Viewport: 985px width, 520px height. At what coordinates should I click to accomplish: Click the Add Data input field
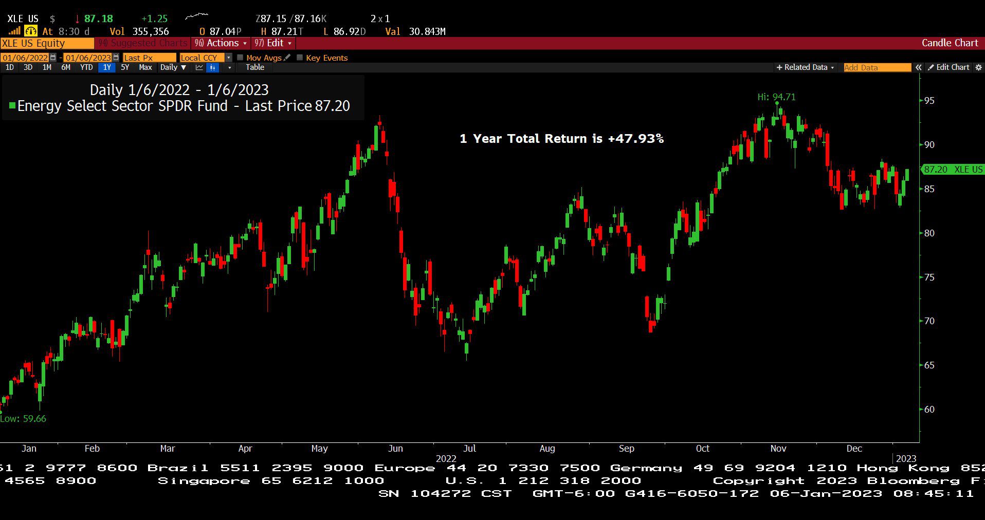click(877, 67)
